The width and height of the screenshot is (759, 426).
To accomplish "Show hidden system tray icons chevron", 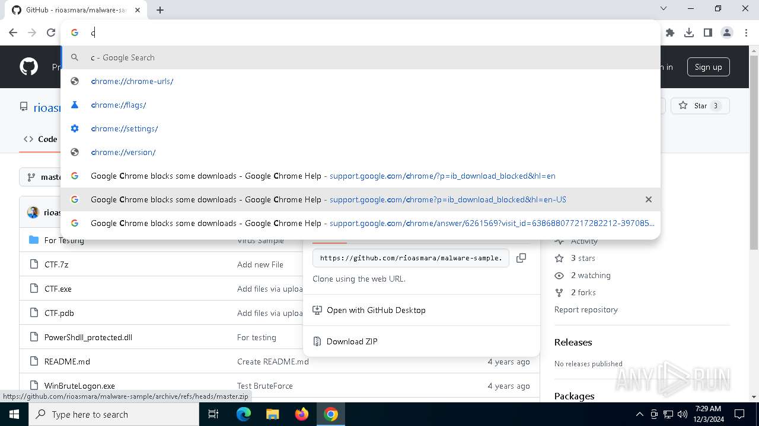I will click(x=640, y=414).
